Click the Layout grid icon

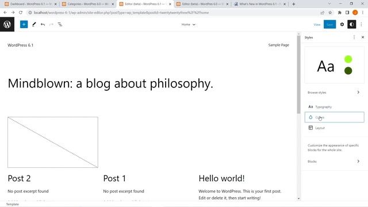(310, 128)
